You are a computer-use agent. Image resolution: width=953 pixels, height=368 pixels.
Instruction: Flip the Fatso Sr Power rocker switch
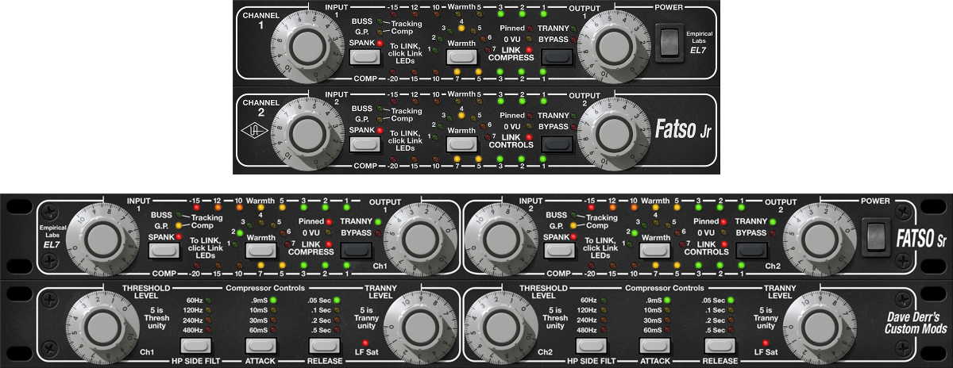click(x=876, y=237)
